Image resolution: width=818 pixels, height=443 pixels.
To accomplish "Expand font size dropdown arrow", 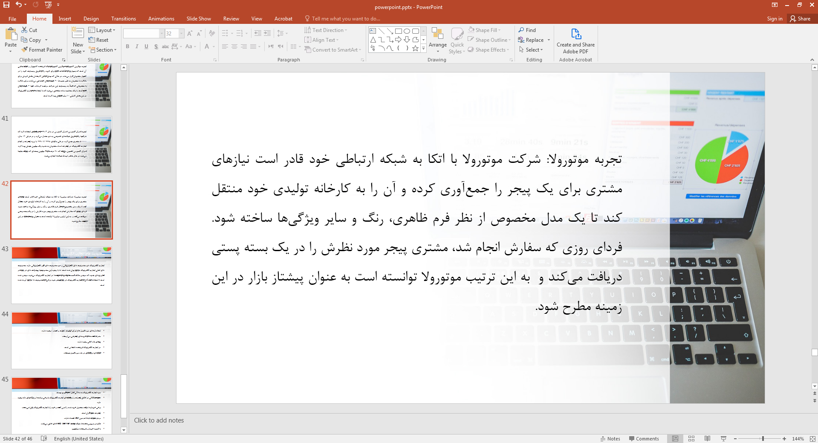I will click(182, 33).
